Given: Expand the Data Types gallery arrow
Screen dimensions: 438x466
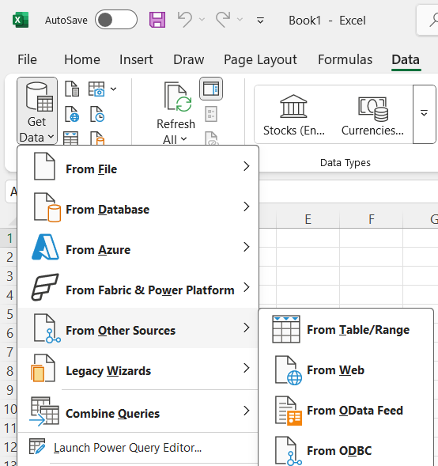Looking at the screenshot, I should tap(424, 114).
